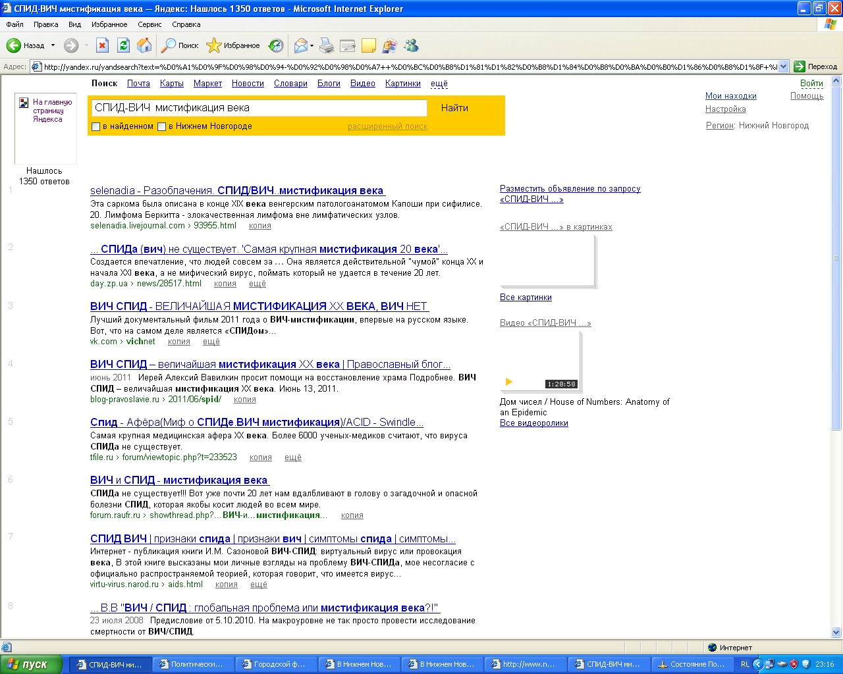The height and width of the screenshot is (674, 843).
Task: Switch to the Блоги service tab
Action: click(329, 84)
